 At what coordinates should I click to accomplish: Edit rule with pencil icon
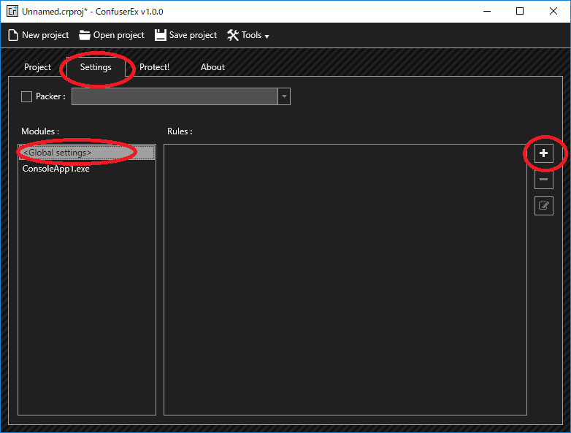[x=544, y=206]
